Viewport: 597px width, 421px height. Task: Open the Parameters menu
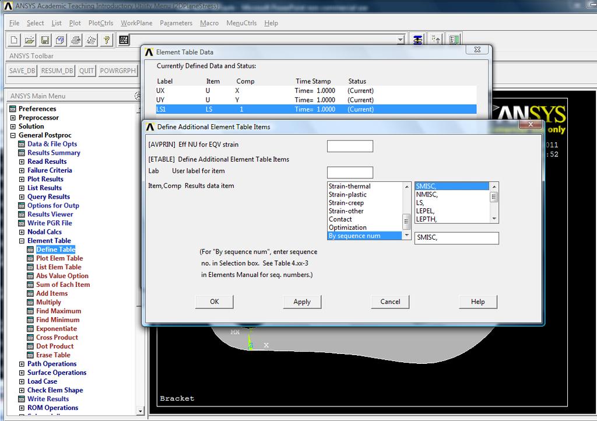point(176,23)
